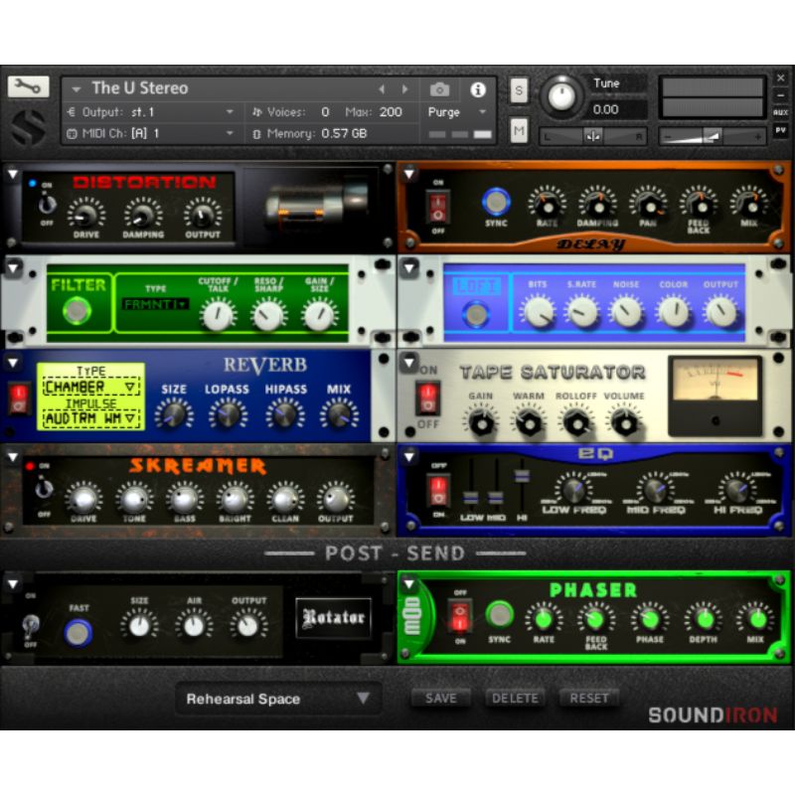
Task: Toggle the PV button
Action: coord(780,130)
